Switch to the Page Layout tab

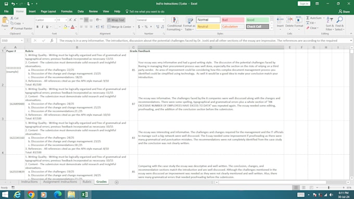(x=48, y=11)
